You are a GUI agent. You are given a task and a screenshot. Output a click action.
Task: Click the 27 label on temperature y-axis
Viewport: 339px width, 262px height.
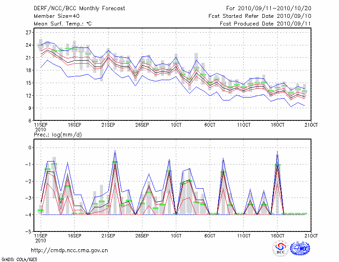pyautogui.click(x=29, y=32)
